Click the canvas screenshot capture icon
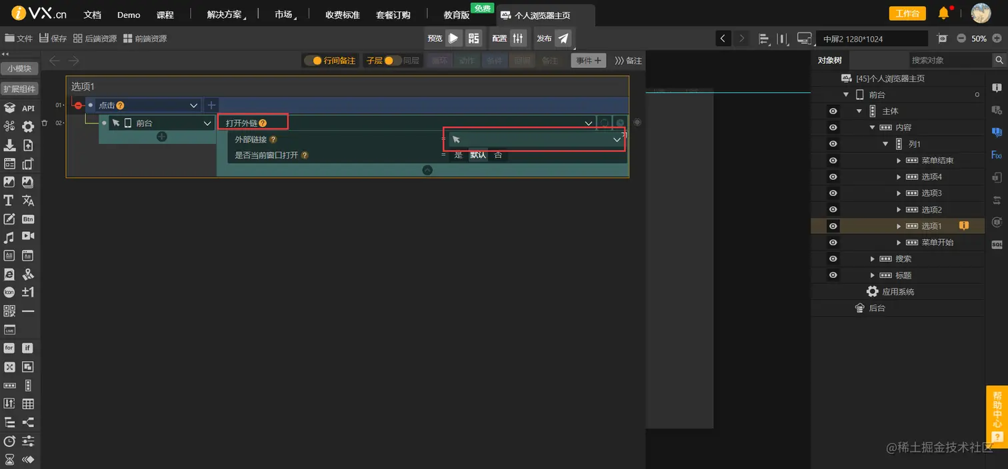 [942, 39]
